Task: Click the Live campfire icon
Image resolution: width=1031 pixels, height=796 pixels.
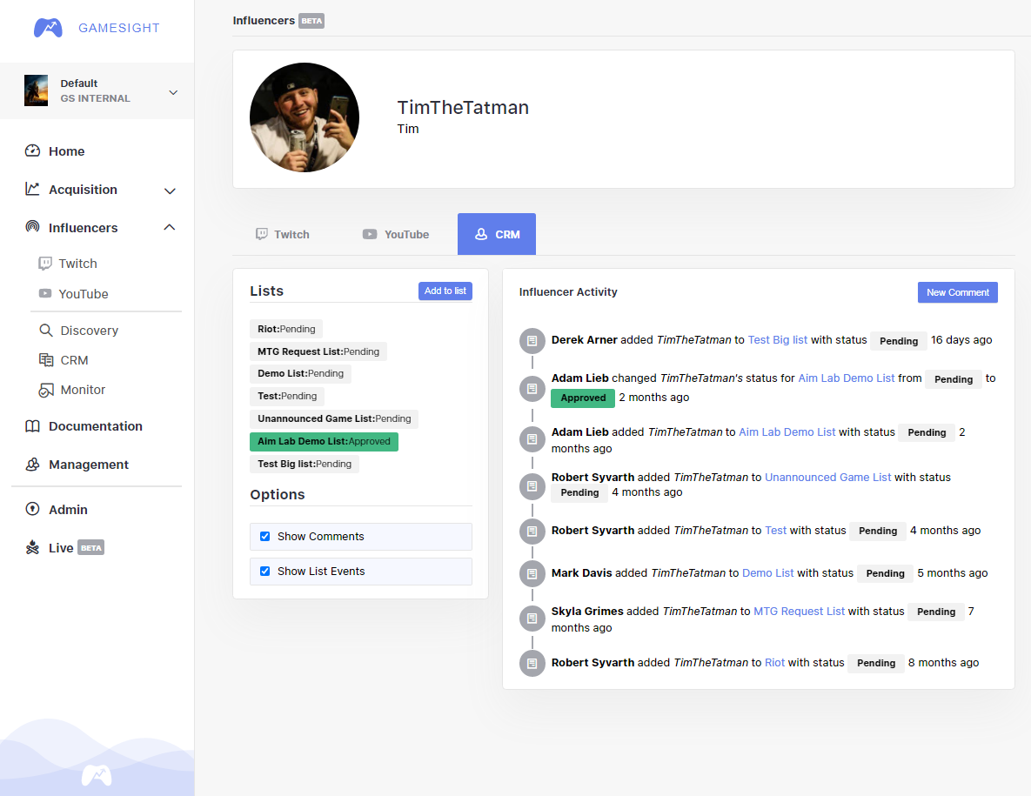Action: tap(32, 547)
